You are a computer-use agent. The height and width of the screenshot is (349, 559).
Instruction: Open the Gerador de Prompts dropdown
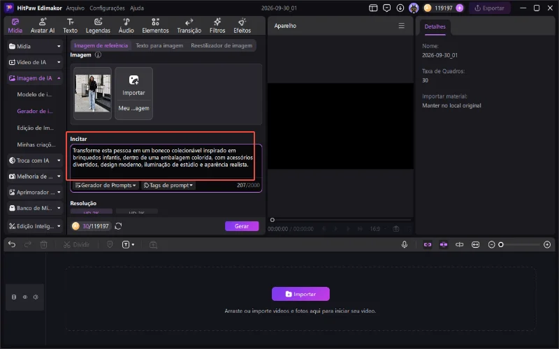(106, 185)
